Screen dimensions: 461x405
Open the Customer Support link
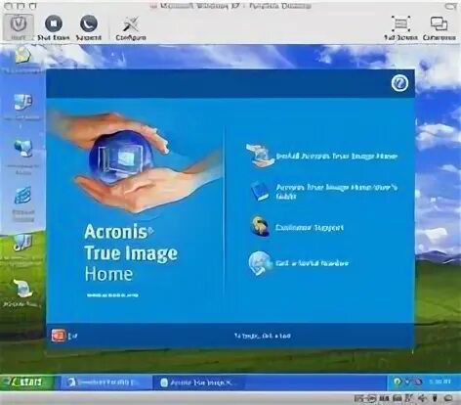310,227
